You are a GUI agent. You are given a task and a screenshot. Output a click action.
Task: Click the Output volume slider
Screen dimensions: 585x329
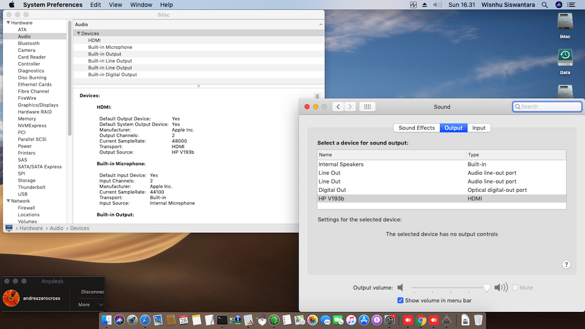(449, 288)
